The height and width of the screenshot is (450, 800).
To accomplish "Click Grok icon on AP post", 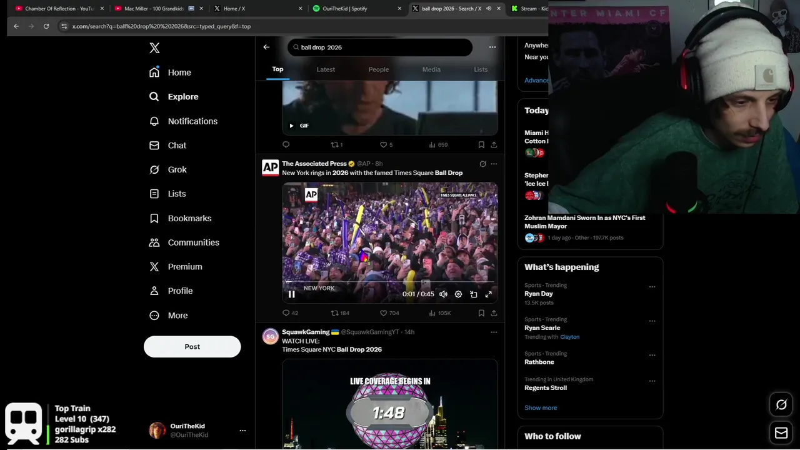I will coord(482,164).
